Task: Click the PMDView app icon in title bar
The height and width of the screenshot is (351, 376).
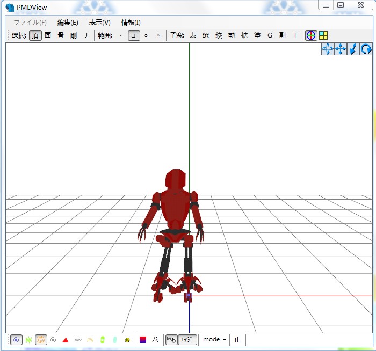Action: (x=10, y=8)
